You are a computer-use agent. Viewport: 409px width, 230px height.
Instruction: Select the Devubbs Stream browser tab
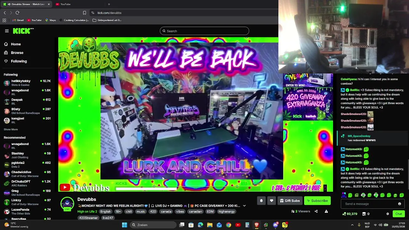point(26,4)
